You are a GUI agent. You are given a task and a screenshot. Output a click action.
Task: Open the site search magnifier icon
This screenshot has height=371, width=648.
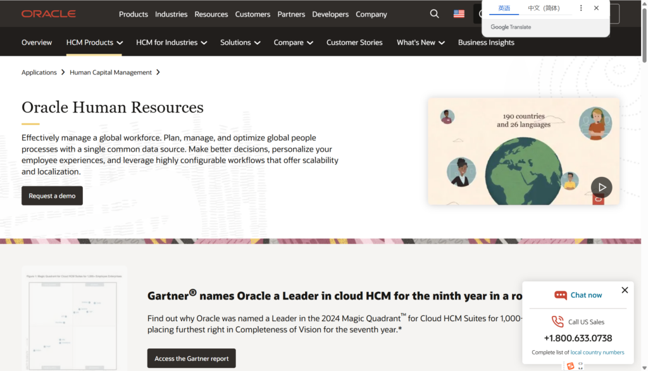pos(434,14)
